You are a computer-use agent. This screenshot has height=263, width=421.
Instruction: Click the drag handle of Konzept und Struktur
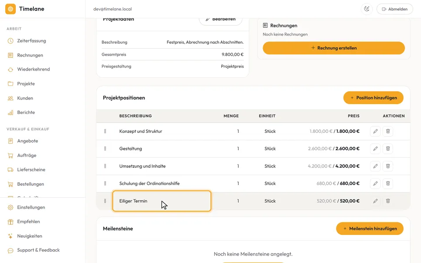(105, 131)
